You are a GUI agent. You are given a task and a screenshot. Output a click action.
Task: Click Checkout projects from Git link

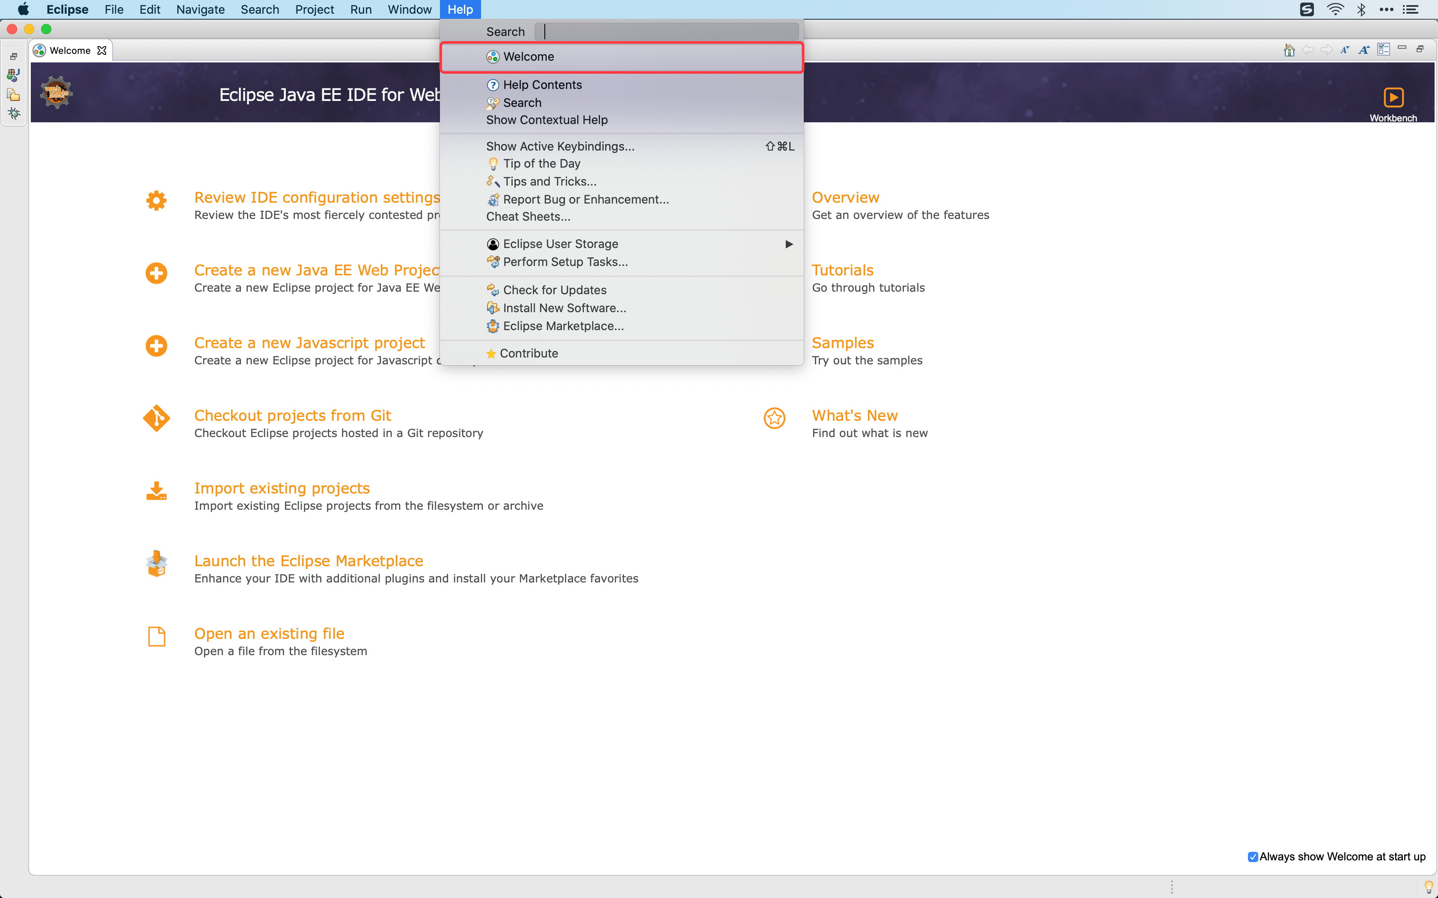tap(292, 415)
